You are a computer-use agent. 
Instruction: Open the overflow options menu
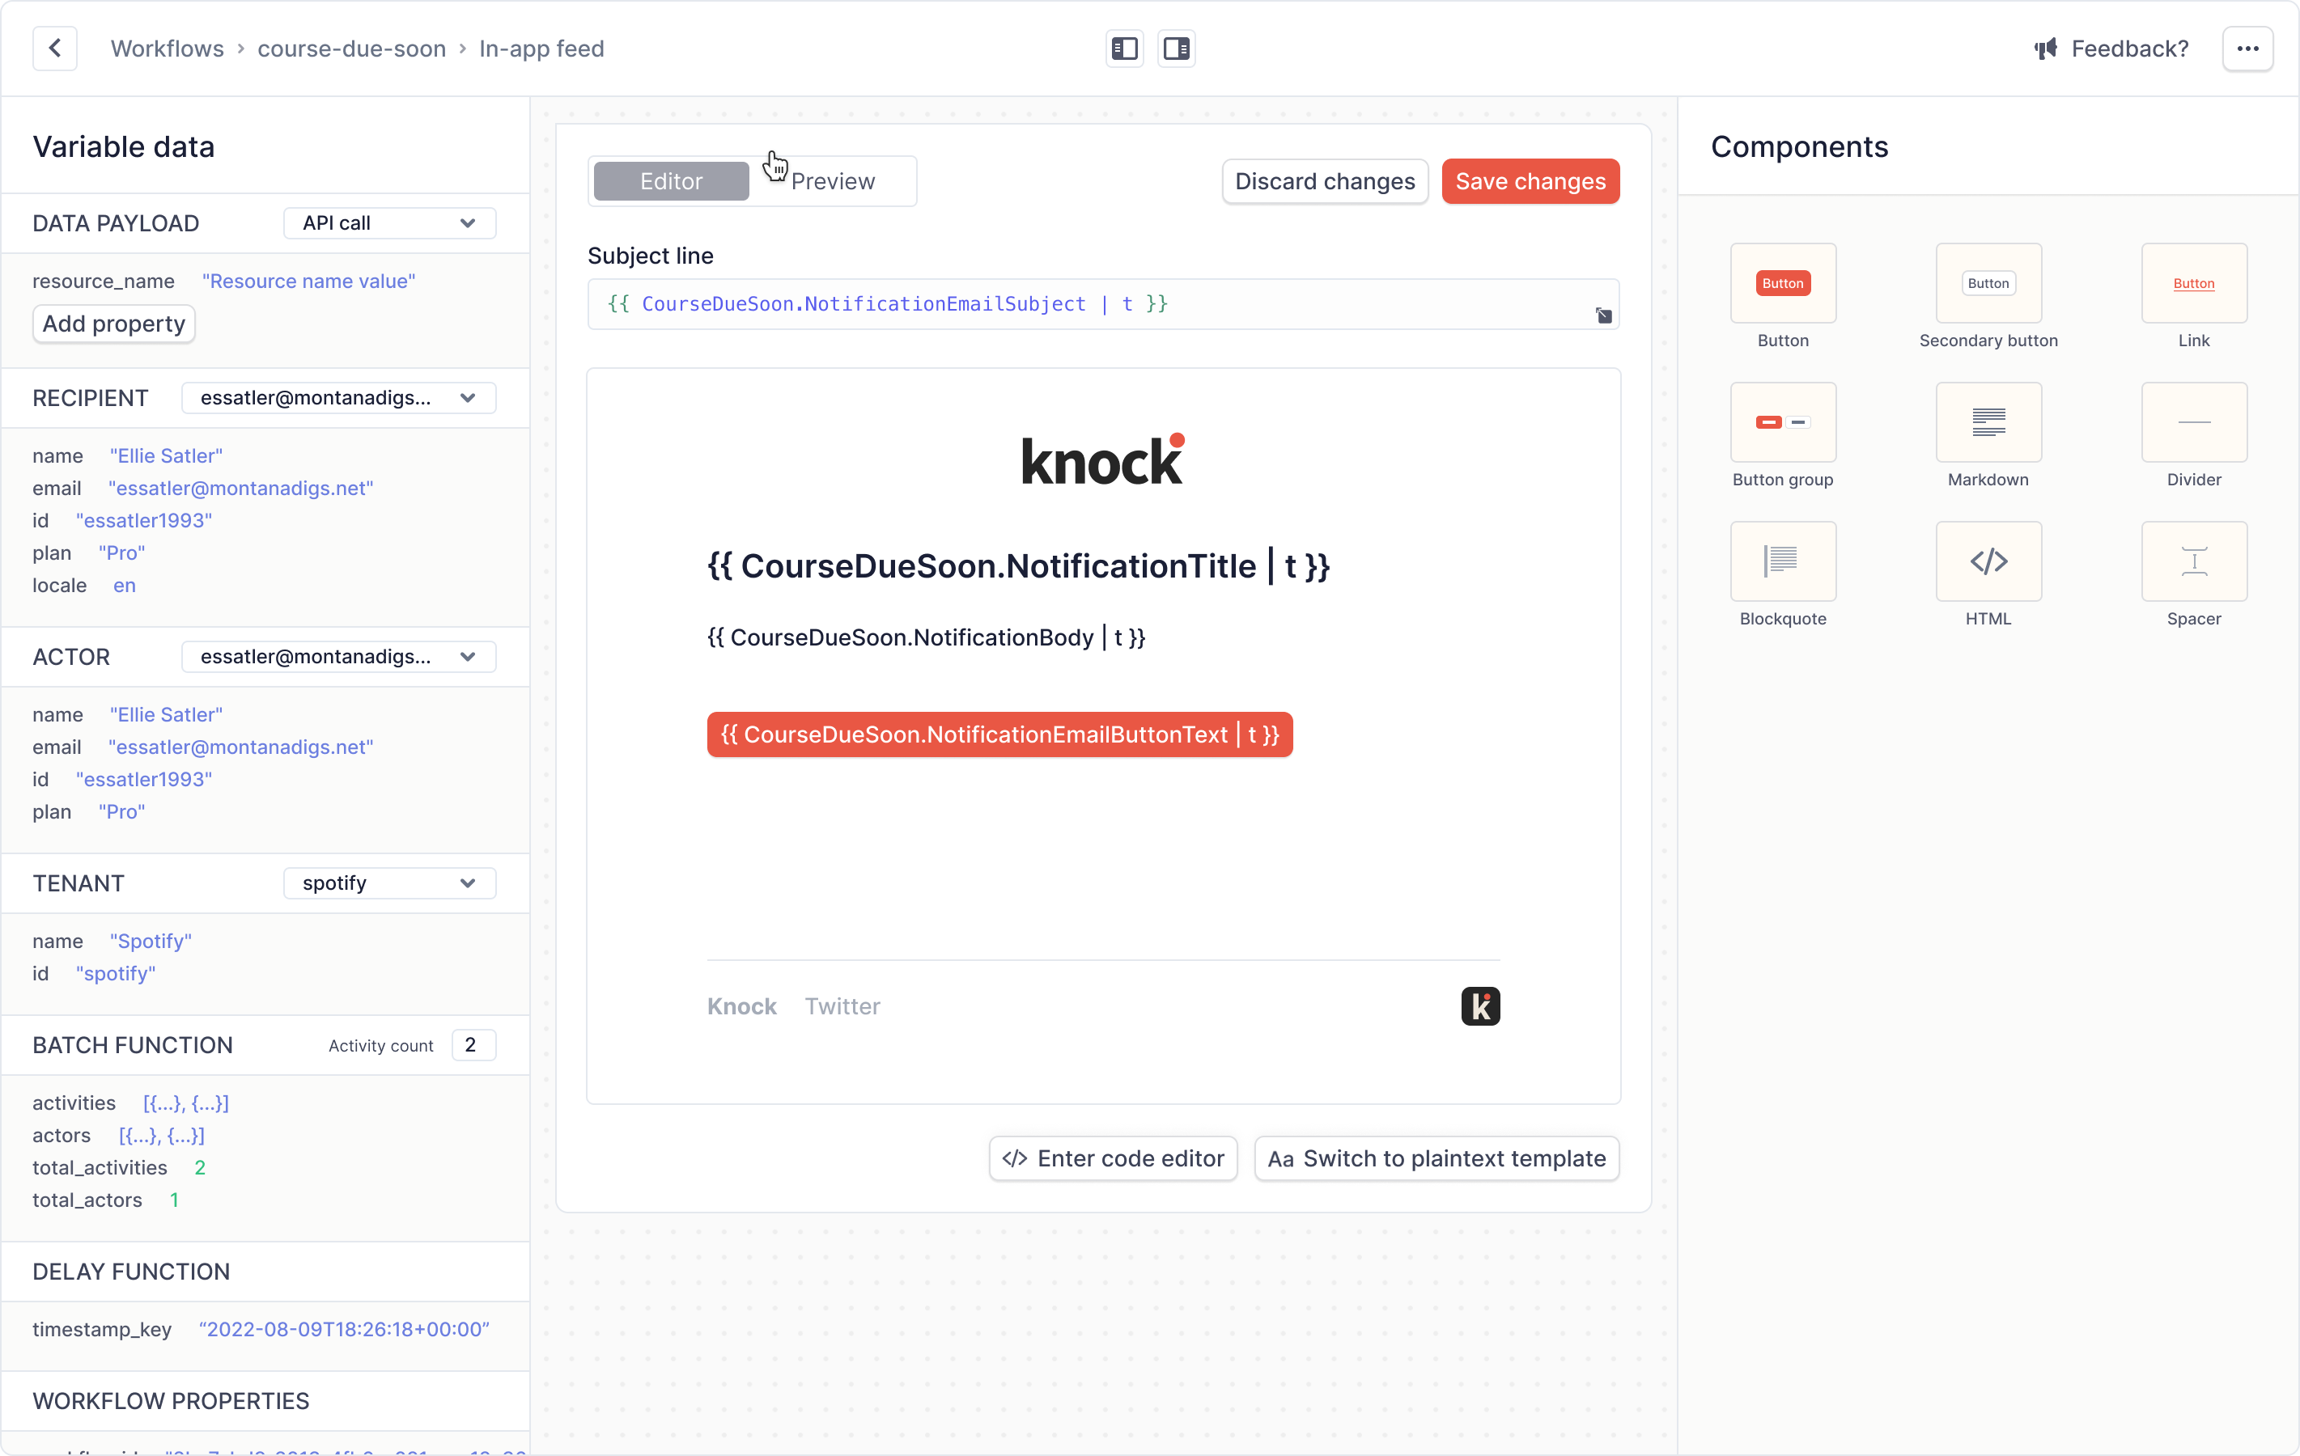pos(2248,48)
